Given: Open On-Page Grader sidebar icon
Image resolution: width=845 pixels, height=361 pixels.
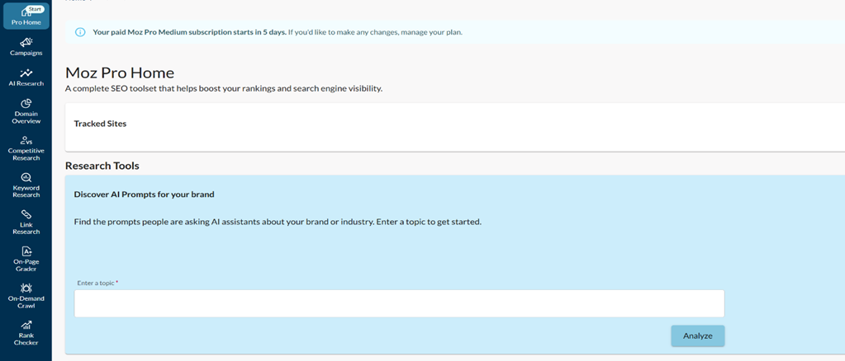Looking at the screenshot, I should pyautogui.click(x=26, y=251).
